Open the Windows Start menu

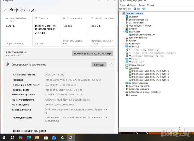(x=4, y=138)
